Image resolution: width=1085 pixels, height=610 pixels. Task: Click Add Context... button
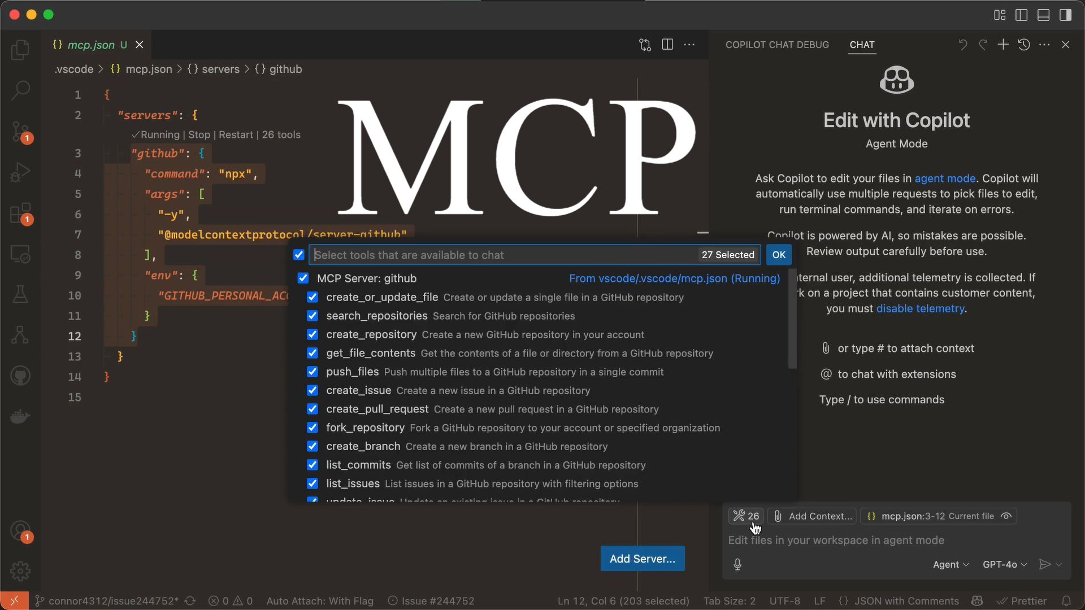tap(813, 516)
